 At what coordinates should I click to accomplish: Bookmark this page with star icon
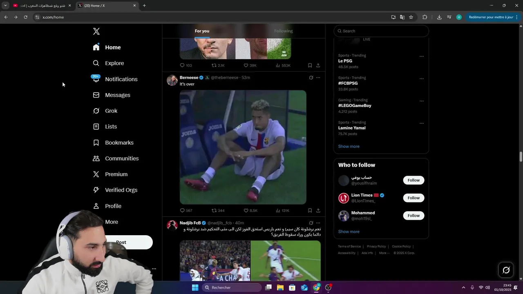411,17
